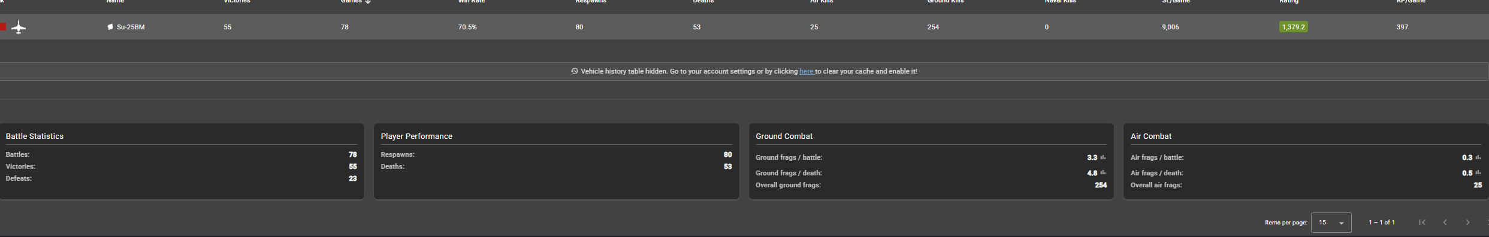The height and width of the screenshot is (237, 1489).
Task: Click the Respawns: label in Player Performance
Action: pos(397,154)
